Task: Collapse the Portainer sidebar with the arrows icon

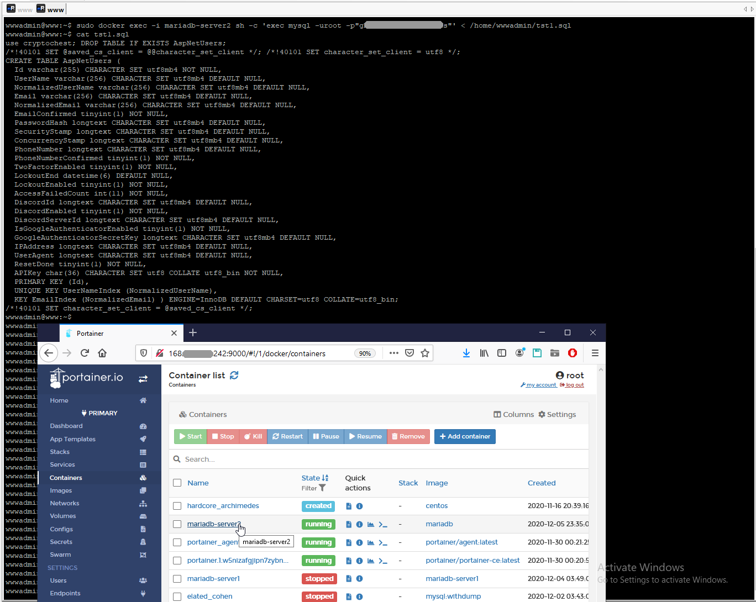Action: point(143,378)
